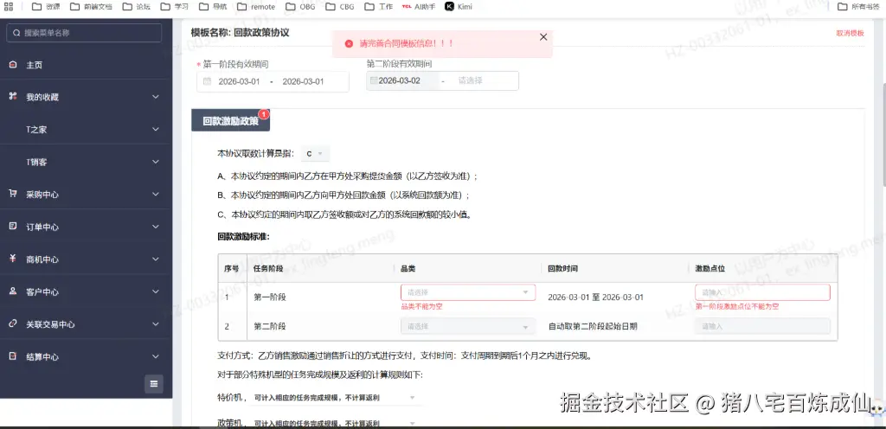Open the T销客 menu item
The width and height of the screenshot is (886, 429).
click(x=86, y=162)
